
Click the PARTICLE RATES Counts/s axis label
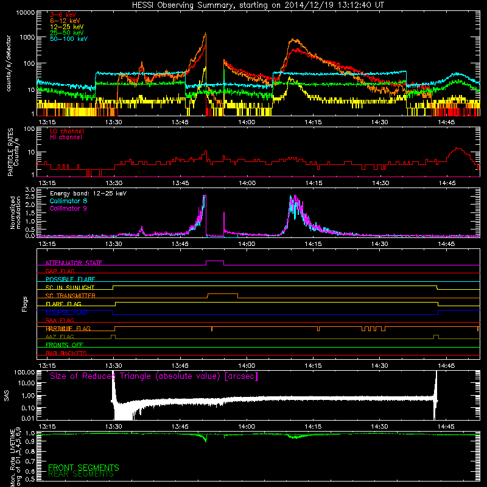pos(13,152)
